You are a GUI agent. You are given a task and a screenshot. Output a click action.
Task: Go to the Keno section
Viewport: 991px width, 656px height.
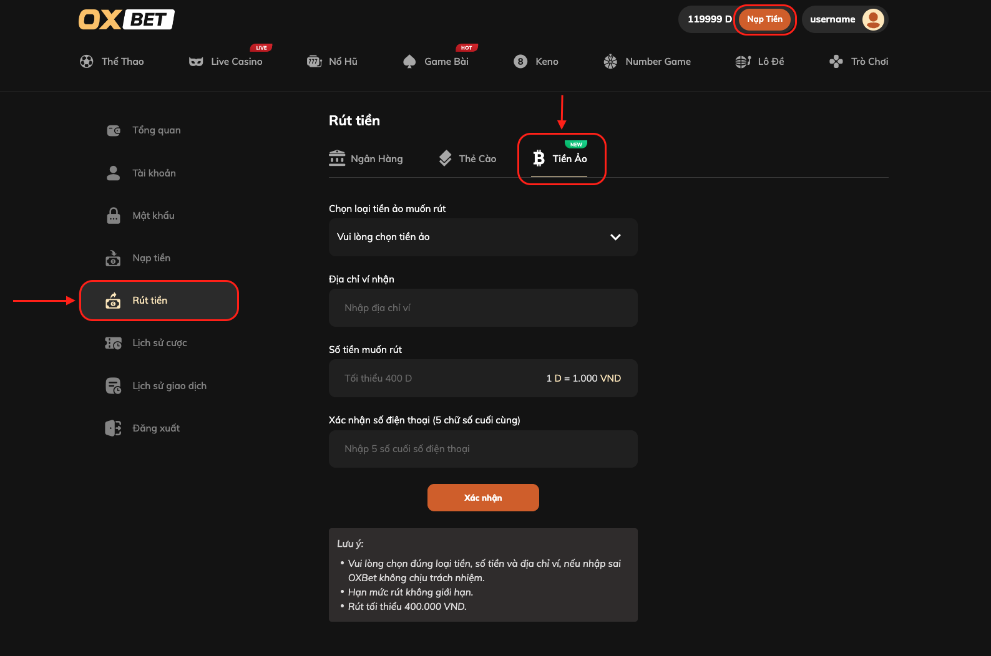click(536, 61)
